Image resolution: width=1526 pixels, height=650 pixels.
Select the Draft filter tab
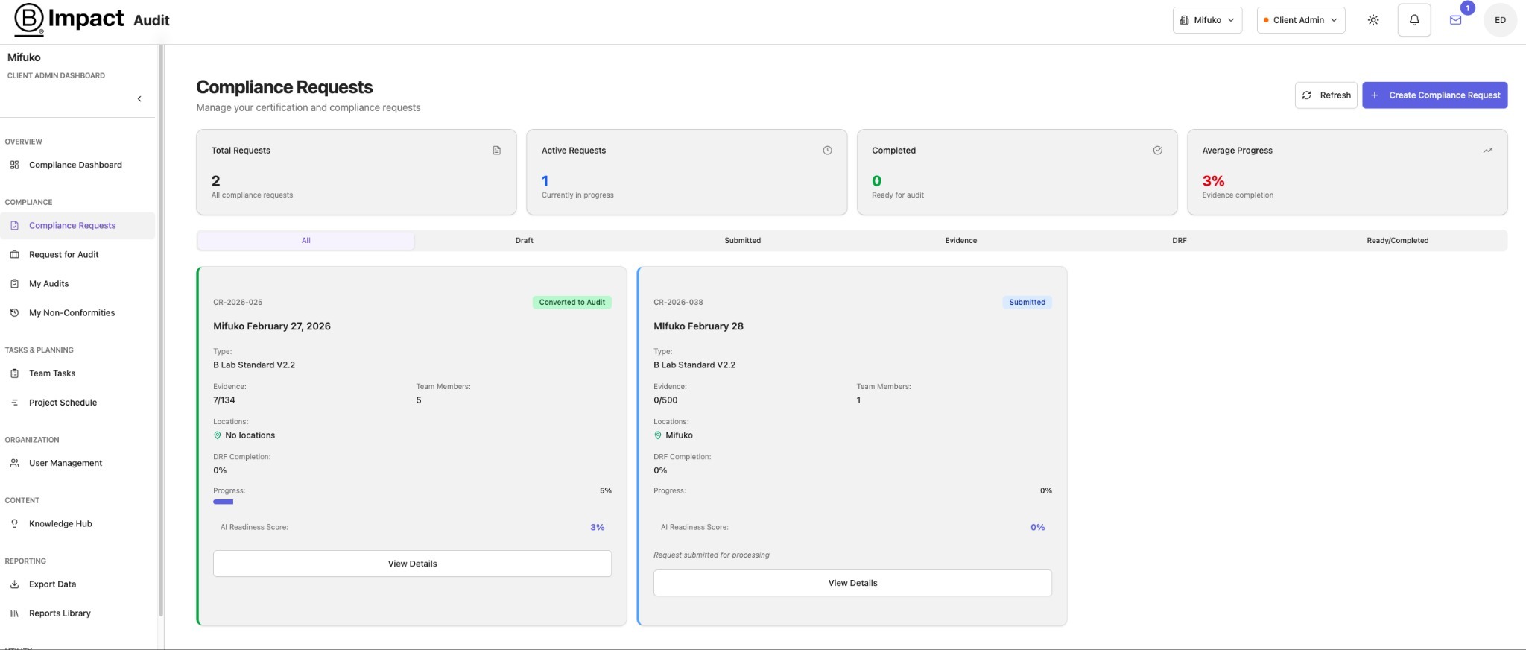tap(524, 240)
